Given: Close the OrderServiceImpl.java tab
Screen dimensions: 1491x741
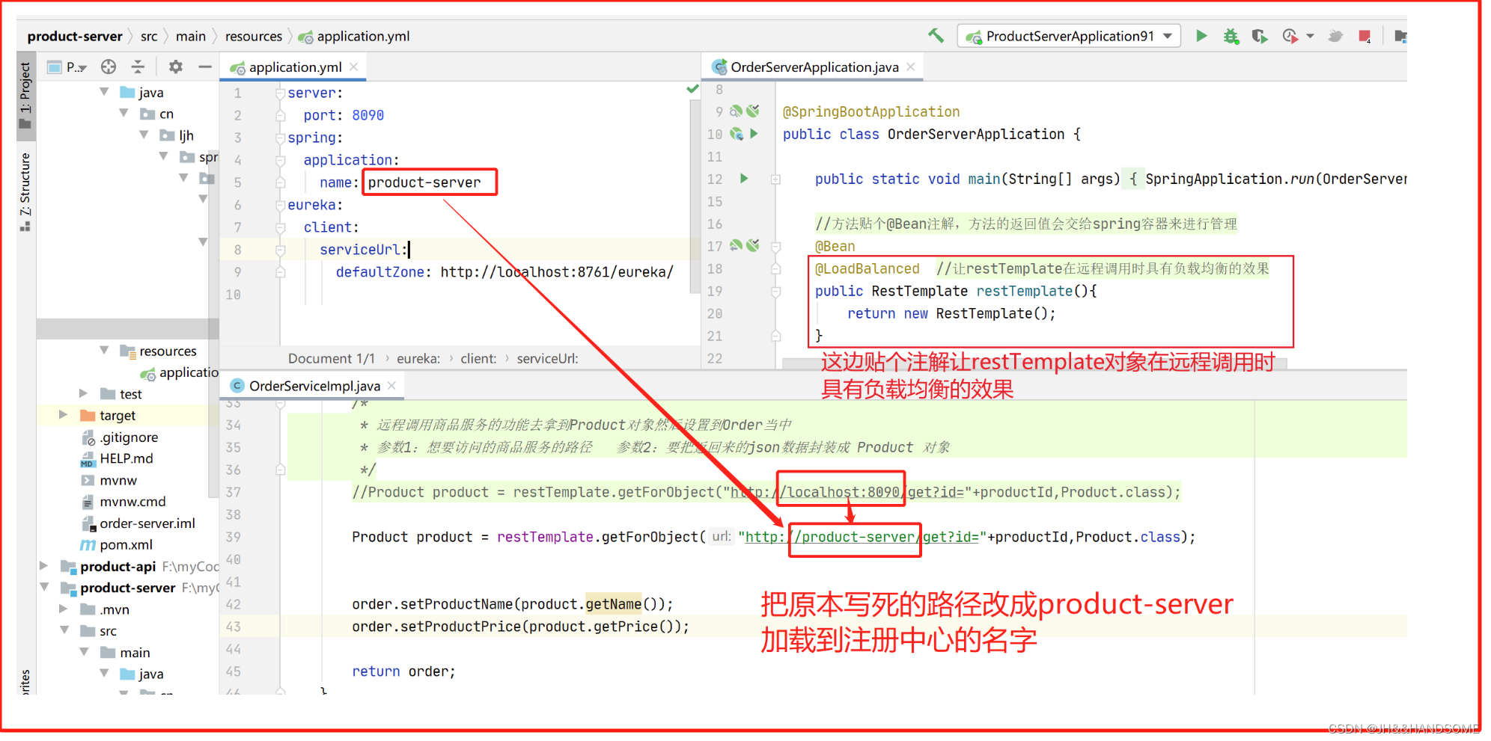Looking at the screenshot, I should 391,385.
